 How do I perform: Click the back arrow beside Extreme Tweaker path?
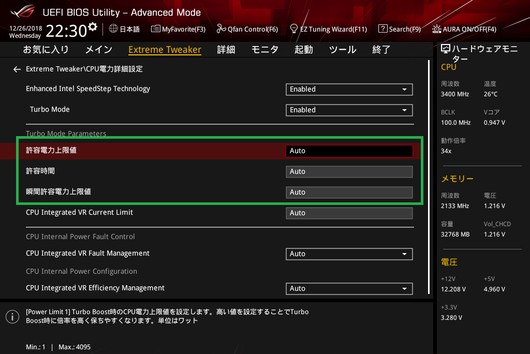[x=17, y=69]
